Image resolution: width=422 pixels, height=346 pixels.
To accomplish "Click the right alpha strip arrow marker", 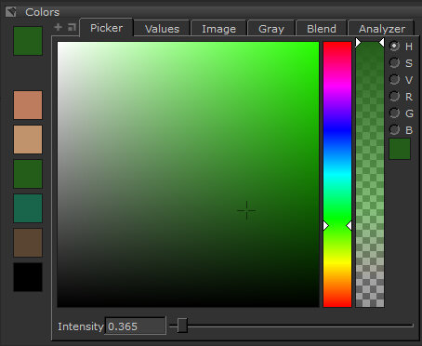I will click(382, 43).
